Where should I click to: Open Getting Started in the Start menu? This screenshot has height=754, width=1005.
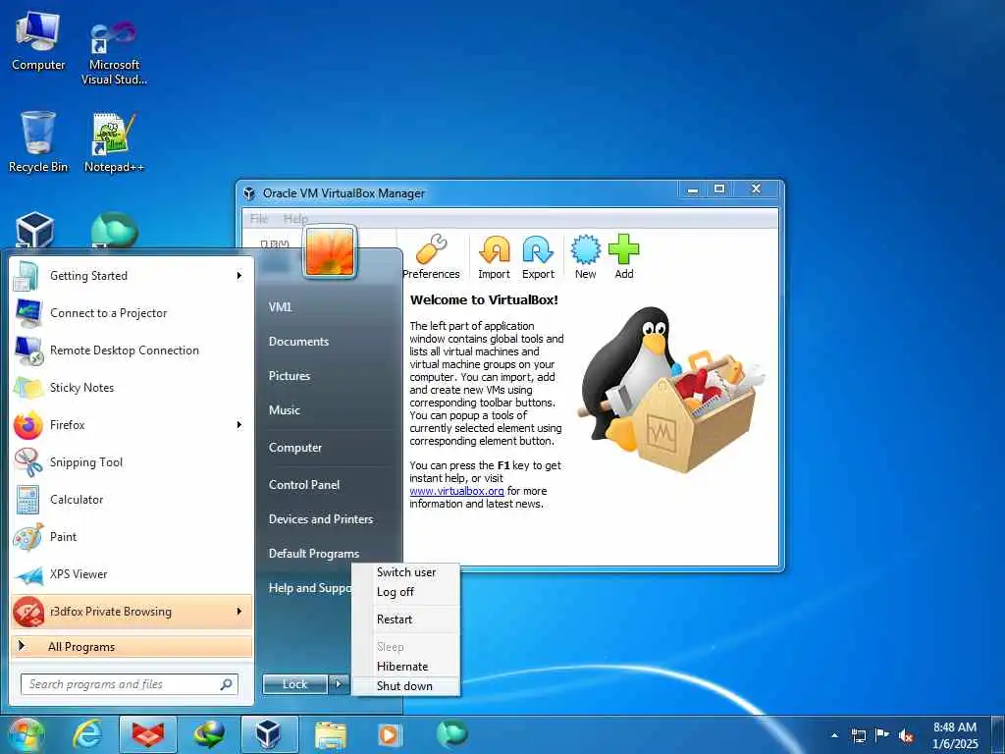132,276
